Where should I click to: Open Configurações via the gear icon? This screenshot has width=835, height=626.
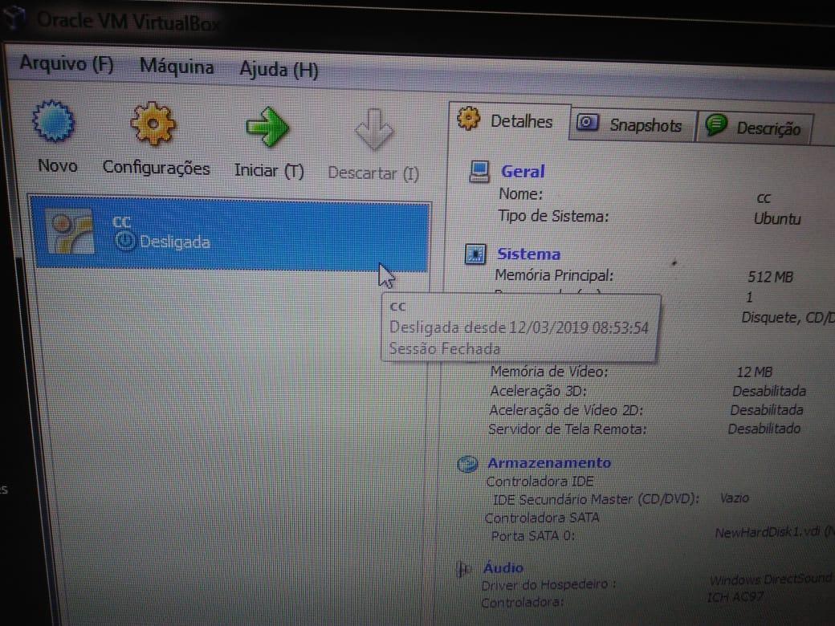coord(153,124)
